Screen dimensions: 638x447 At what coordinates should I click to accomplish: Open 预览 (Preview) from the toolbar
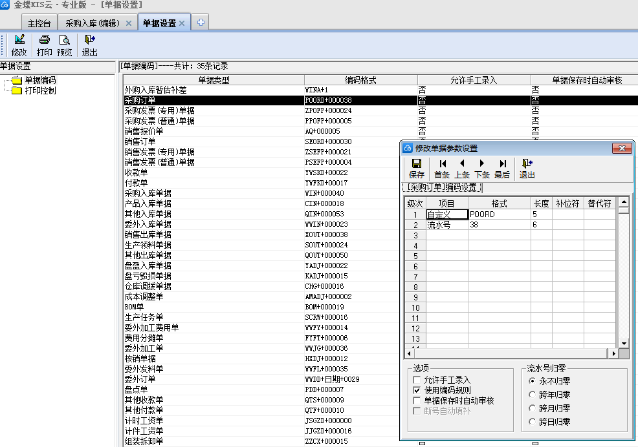coord(64,45)
